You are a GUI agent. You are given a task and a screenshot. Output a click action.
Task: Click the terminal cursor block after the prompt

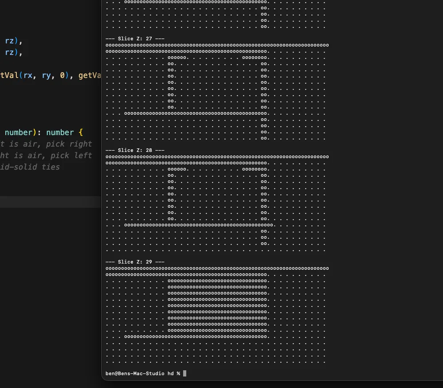(185, 373)
